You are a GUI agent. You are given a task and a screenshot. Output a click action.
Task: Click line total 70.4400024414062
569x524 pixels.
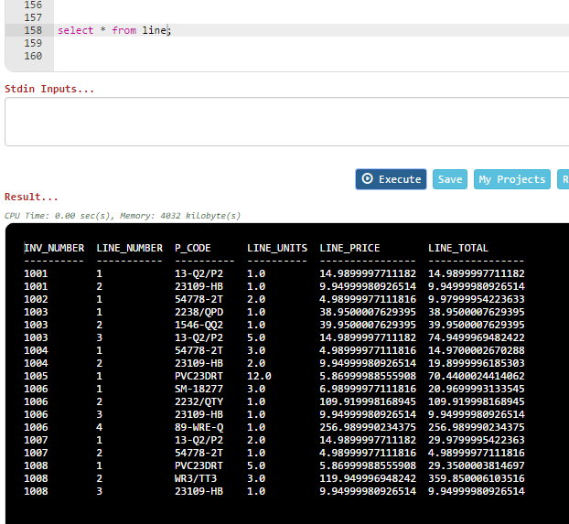tap(477, 376)
